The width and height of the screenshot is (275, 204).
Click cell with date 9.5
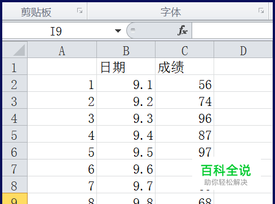point(126,151)
